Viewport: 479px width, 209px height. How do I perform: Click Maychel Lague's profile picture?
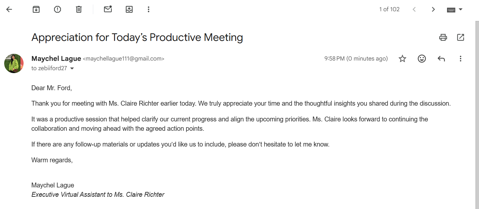14,63
